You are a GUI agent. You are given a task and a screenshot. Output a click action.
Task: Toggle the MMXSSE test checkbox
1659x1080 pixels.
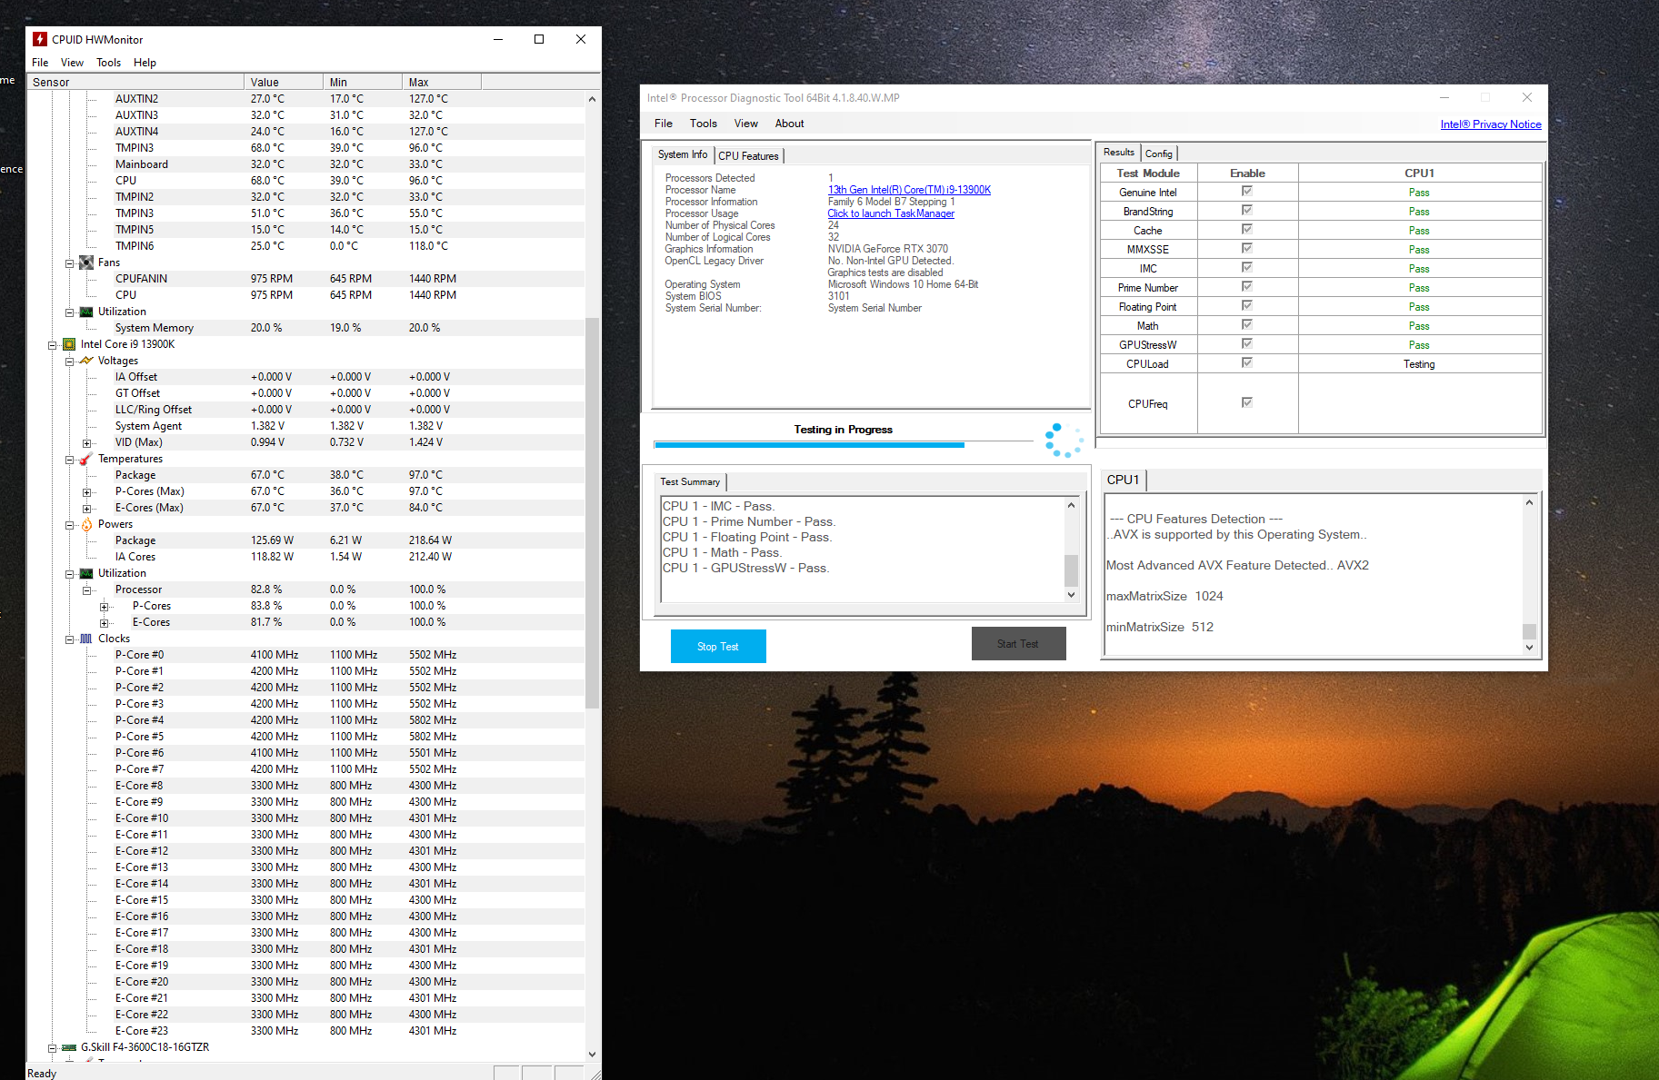click(1247, 248)
